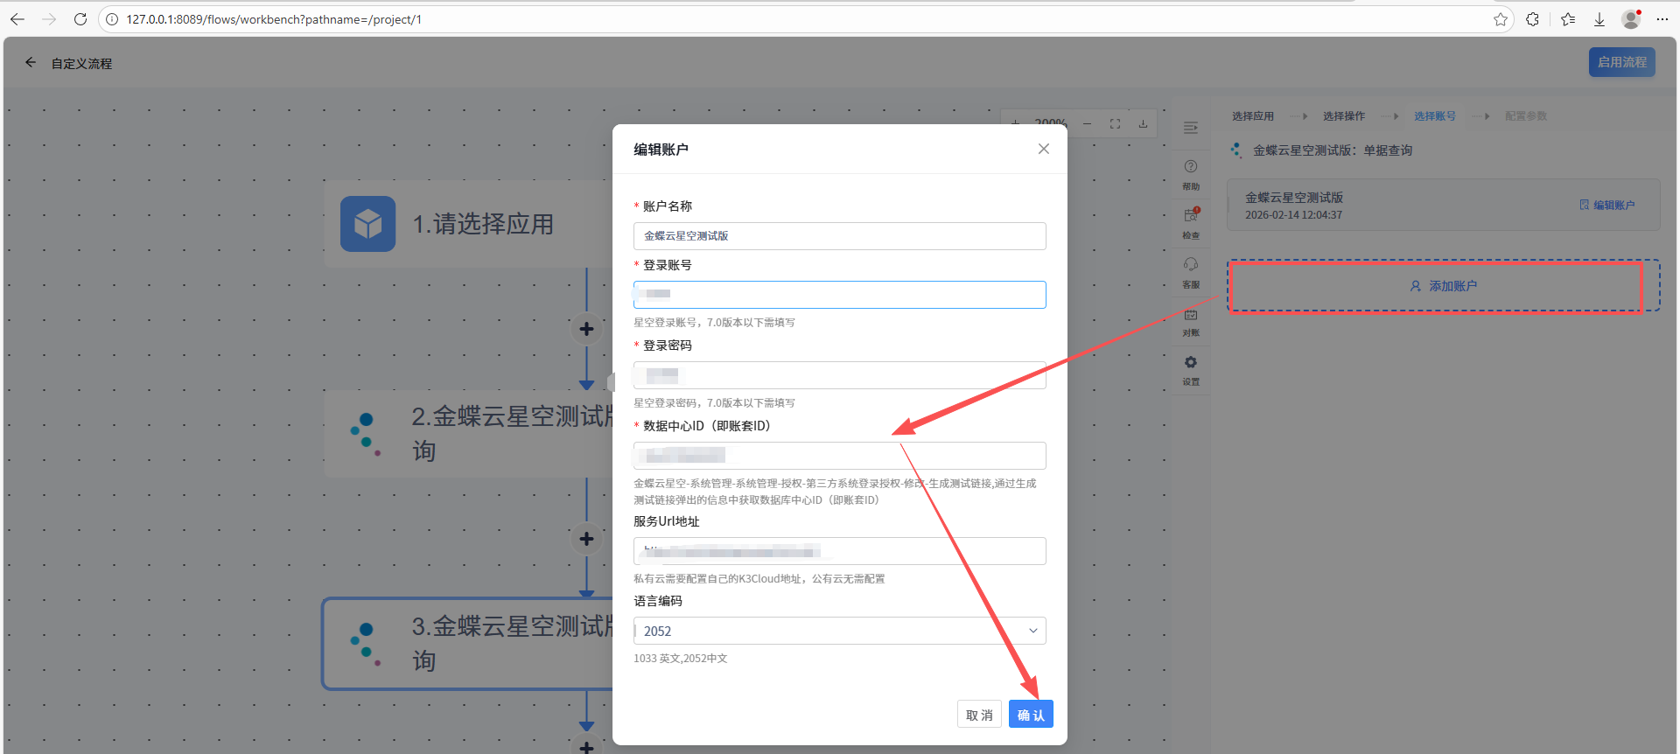The image size is (1680, 754).
Task: Click the canvas download icon
Action: (x=1143, y=124)
